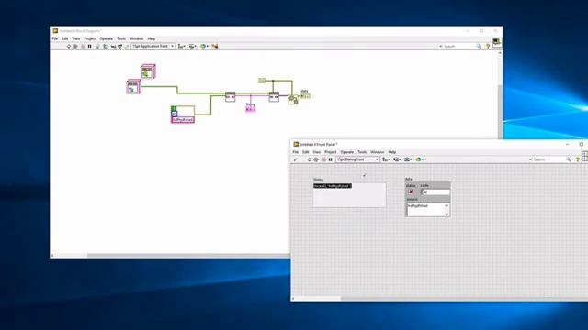The image size is (588, 330).
Task: Select the node left of data indicator
Action: pyautogui.click(x=292, y=99)
